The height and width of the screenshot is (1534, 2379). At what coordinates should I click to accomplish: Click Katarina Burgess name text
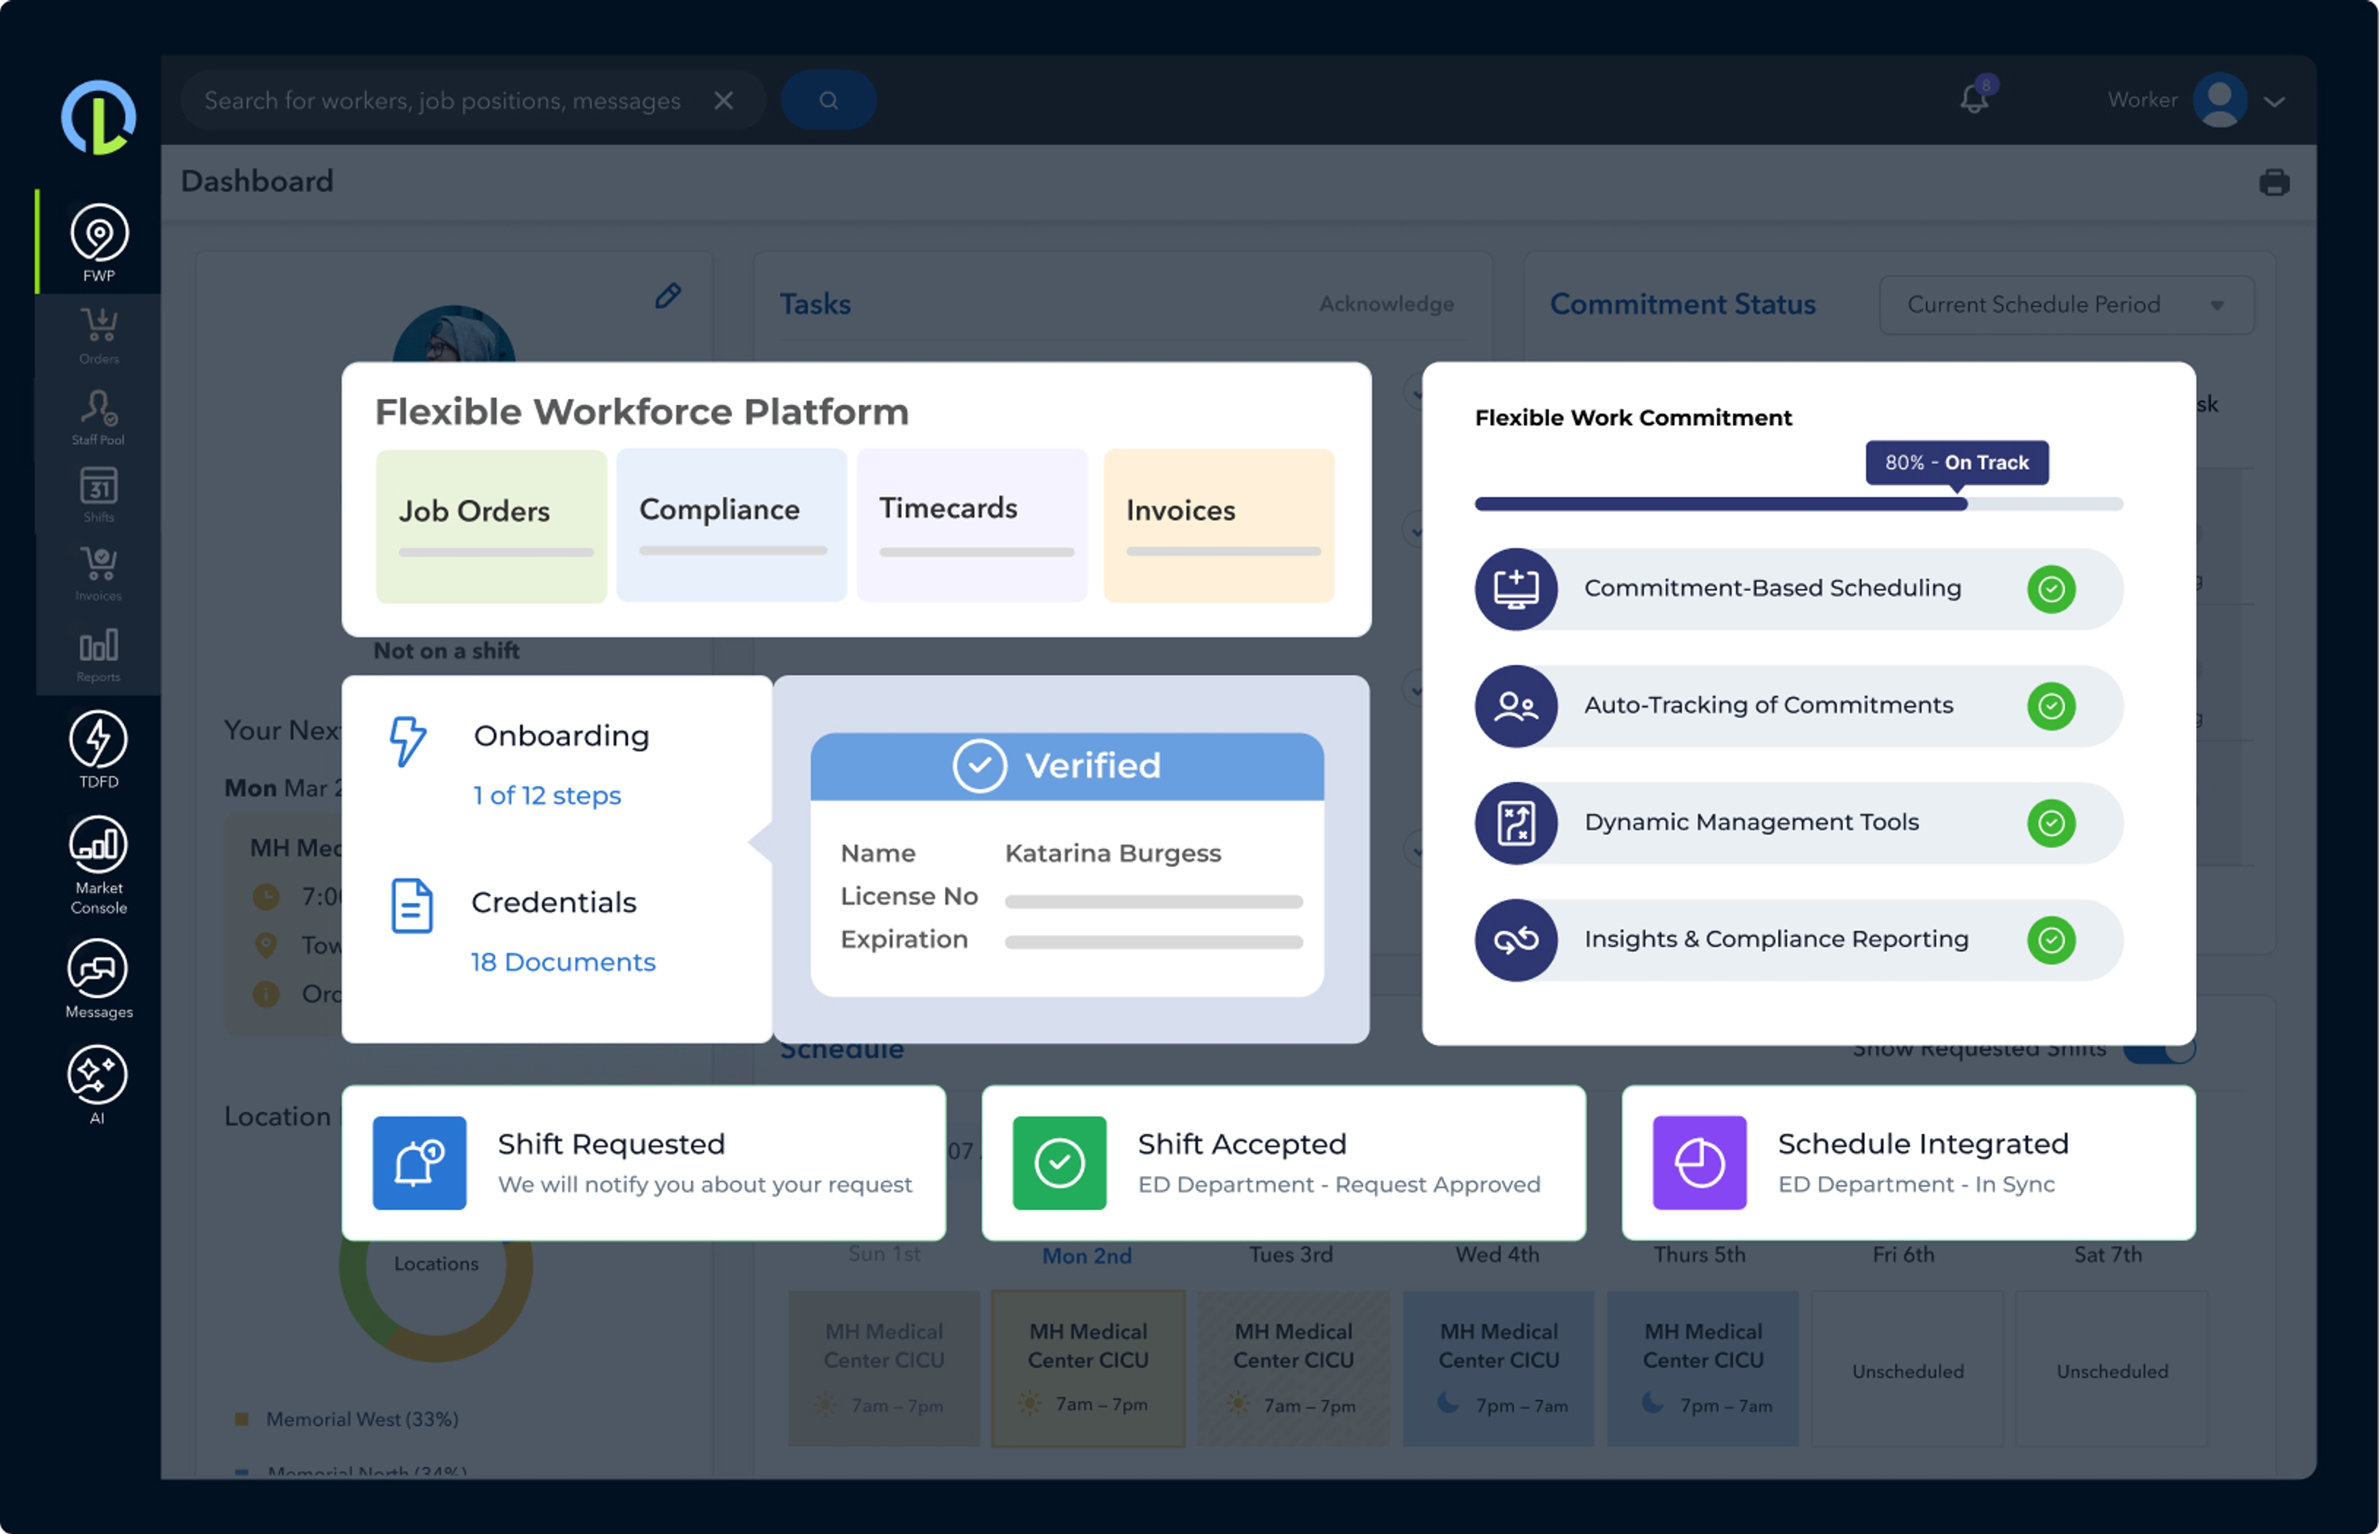1113,853
